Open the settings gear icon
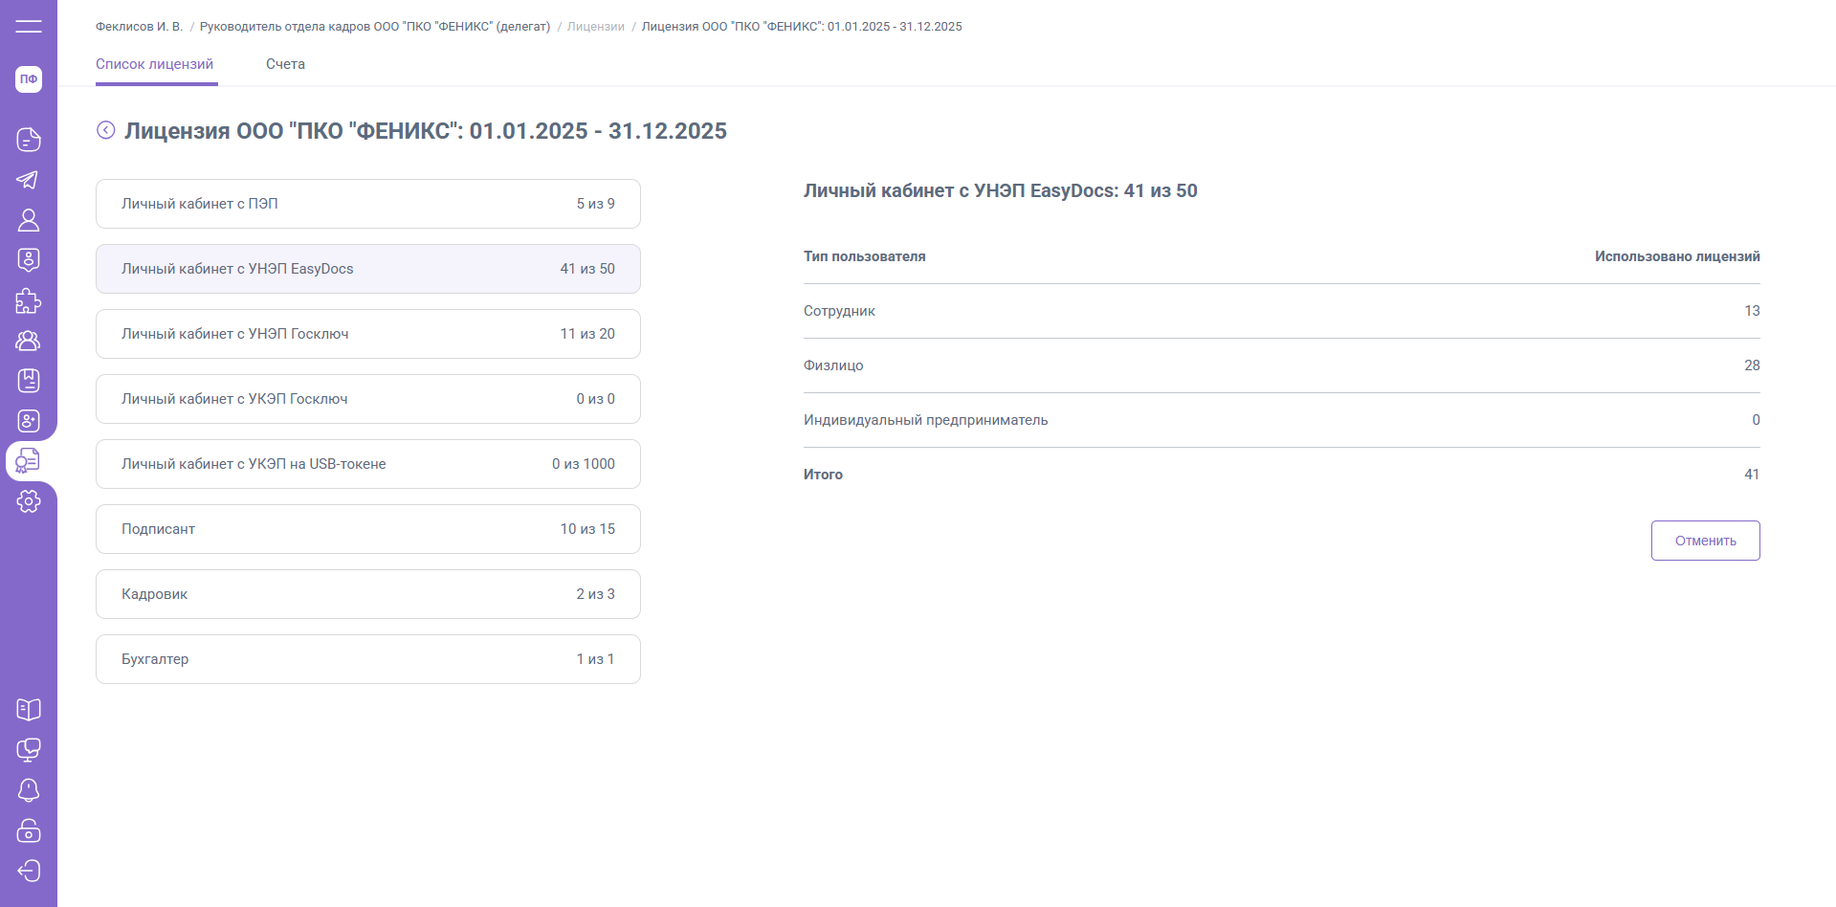The height and width of the screenshot is (907, 1836). tap(29, 501)
